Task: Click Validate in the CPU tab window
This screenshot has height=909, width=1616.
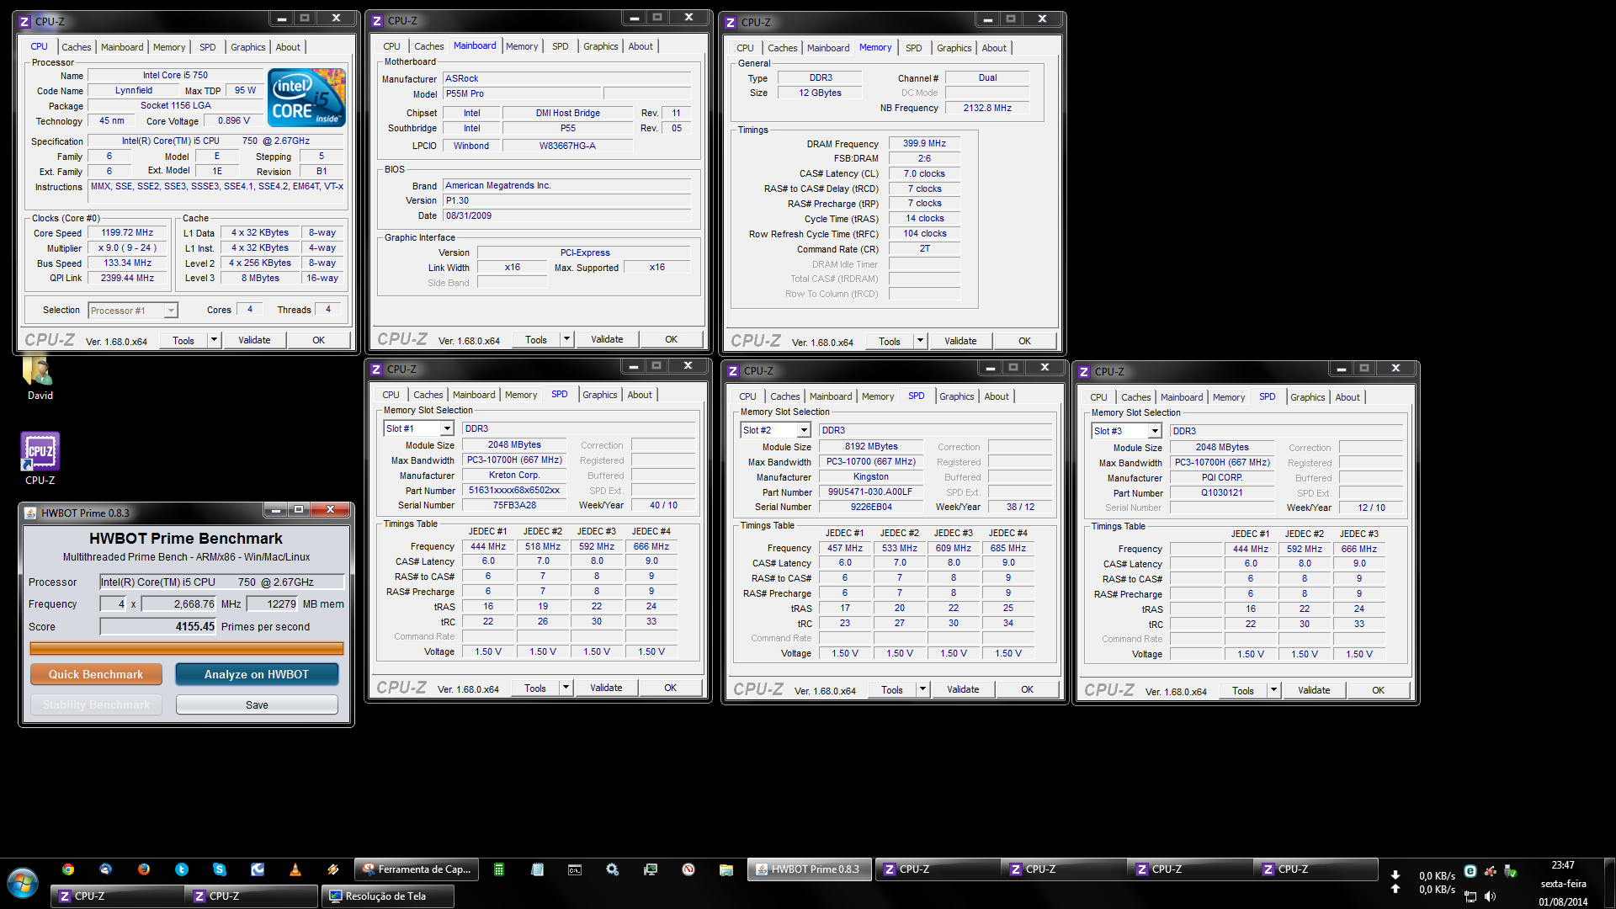Action: (254, 340)
